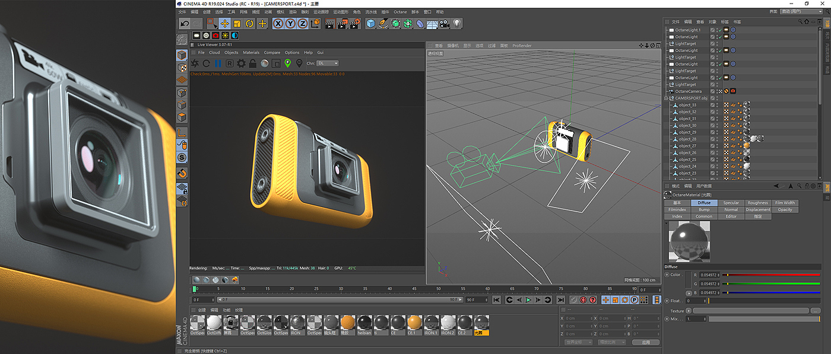Open the Light object icon (bulb)
This screenshot has height=354, width=831.
457,24
